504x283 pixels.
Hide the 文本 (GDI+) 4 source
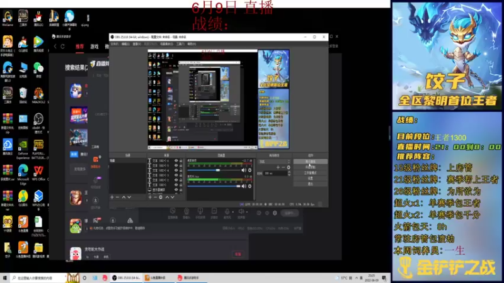pos(176,170)
